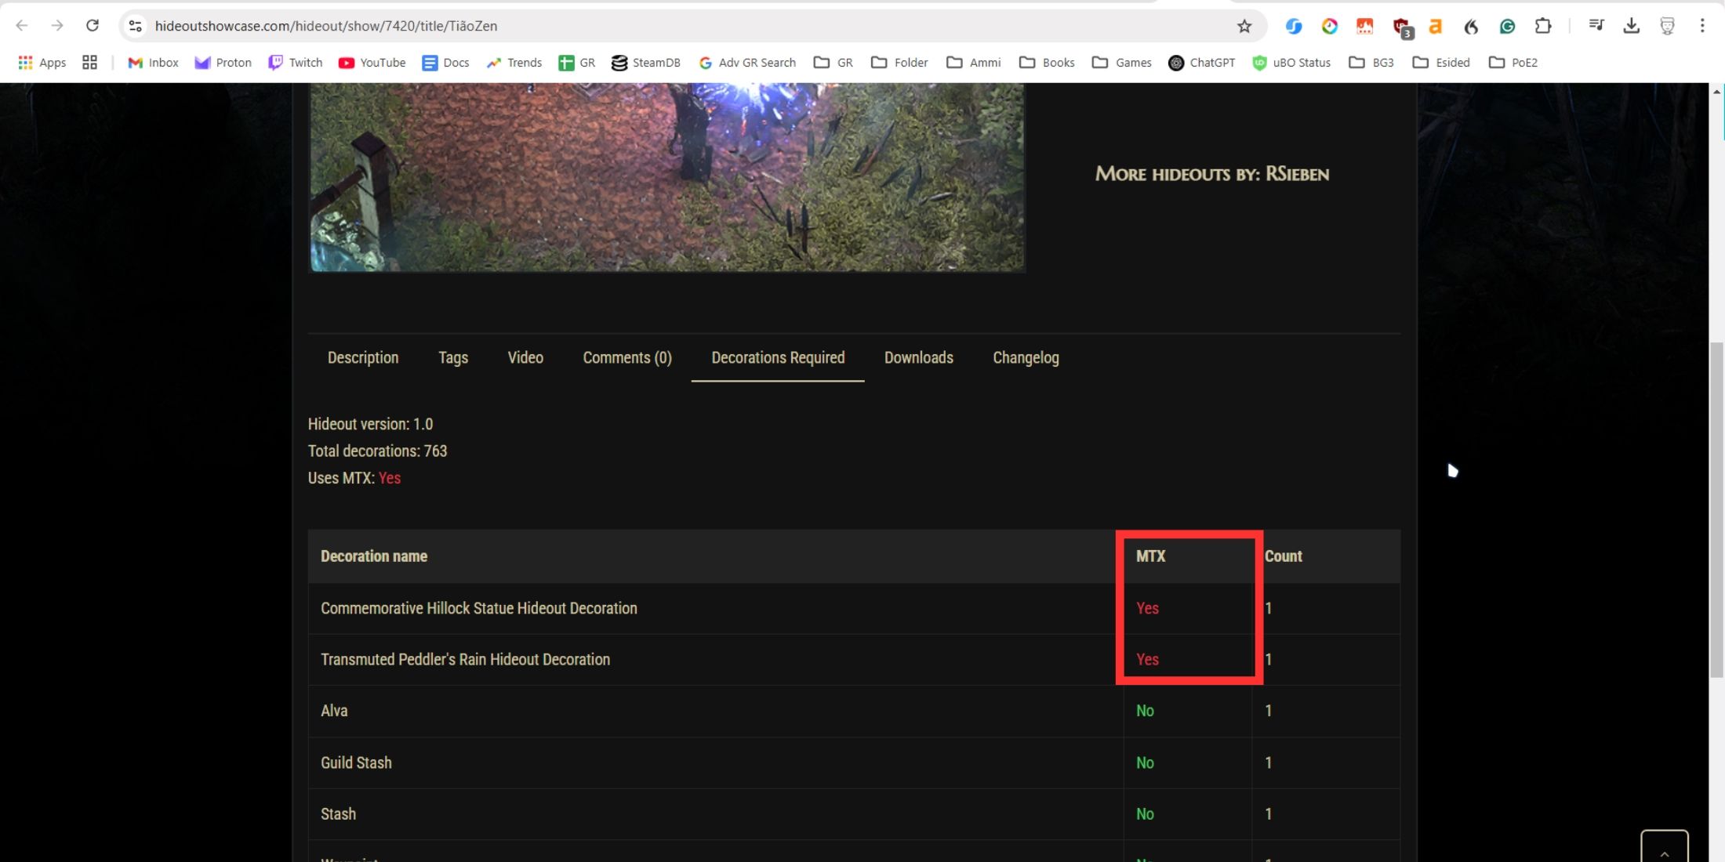Open the Comments (0) tab

[627, 357]
